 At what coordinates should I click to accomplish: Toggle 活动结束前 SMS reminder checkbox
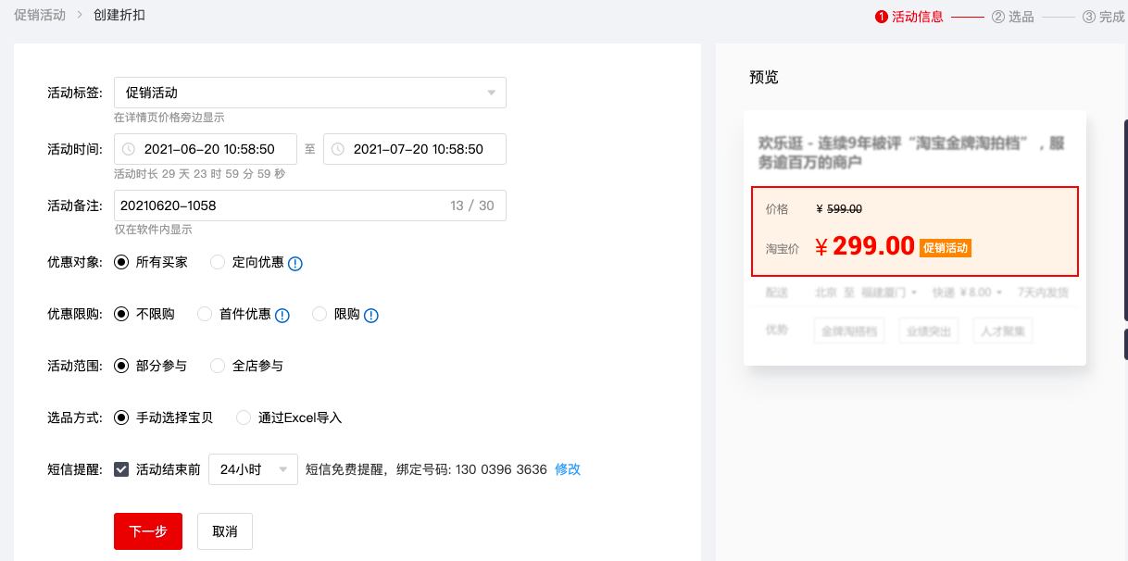pyautogui.click(x=121, y=469)
